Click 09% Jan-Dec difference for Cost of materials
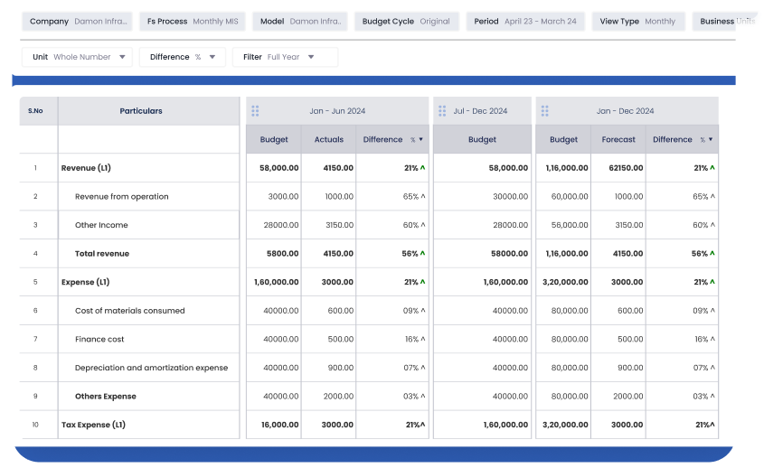Viewport: 764px width, 468px height. [700, 311]
